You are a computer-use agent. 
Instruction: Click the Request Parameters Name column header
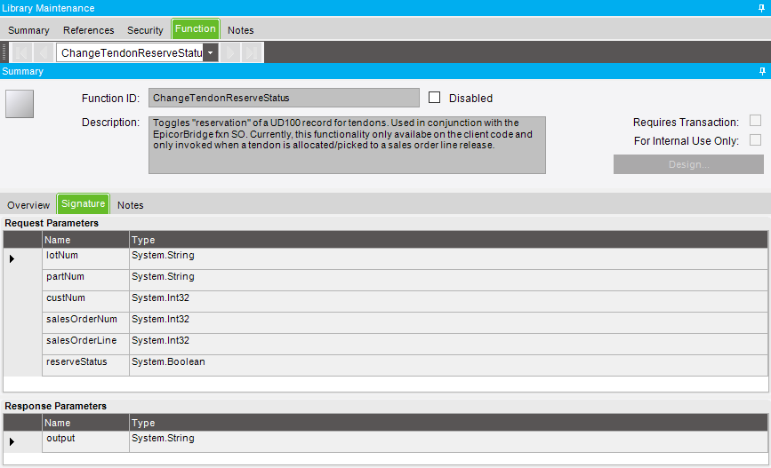(85, 240)
